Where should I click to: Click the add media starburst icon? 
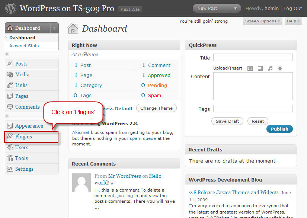(x=280, y=68)
